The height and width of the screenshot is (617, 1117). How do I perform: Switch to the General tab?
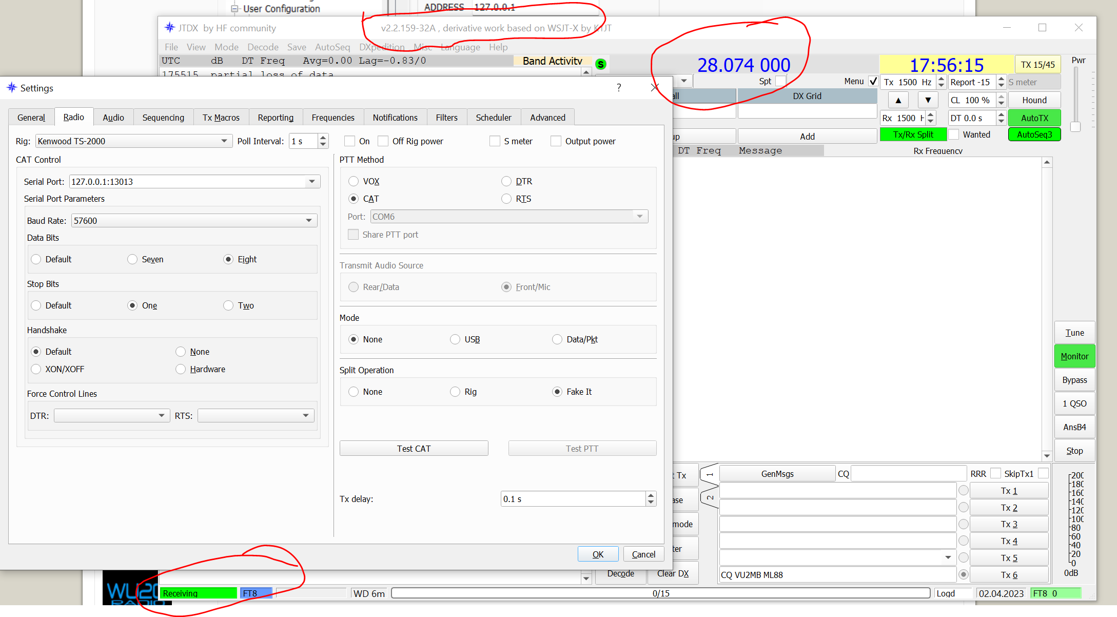[x=31, y=118]
